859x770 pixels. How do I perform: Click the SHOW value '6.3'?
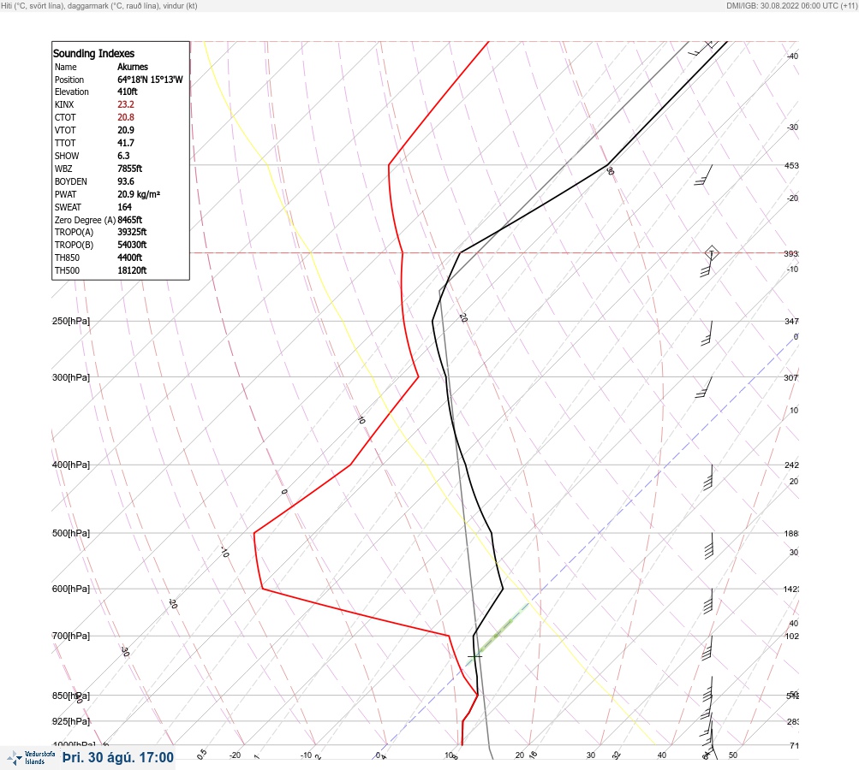pyautogui.click(x=123, y=156)
